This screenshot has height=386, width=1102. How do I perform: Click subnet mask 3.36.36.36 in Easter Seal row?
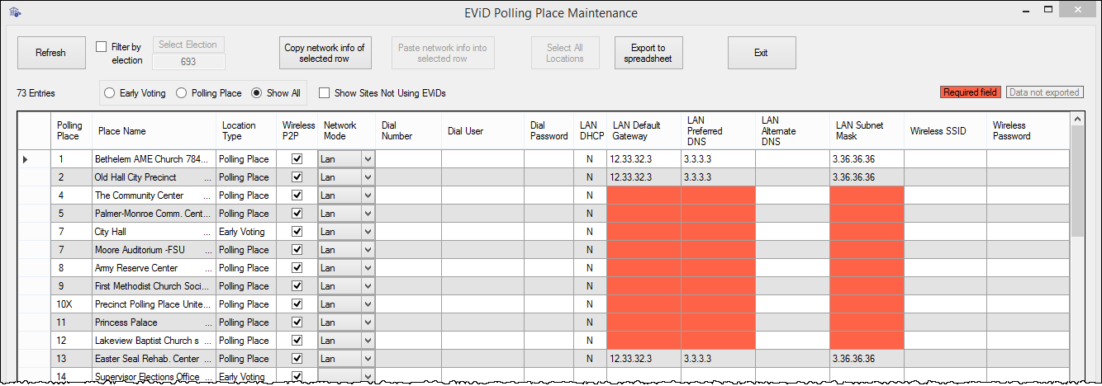click(867, 359)
